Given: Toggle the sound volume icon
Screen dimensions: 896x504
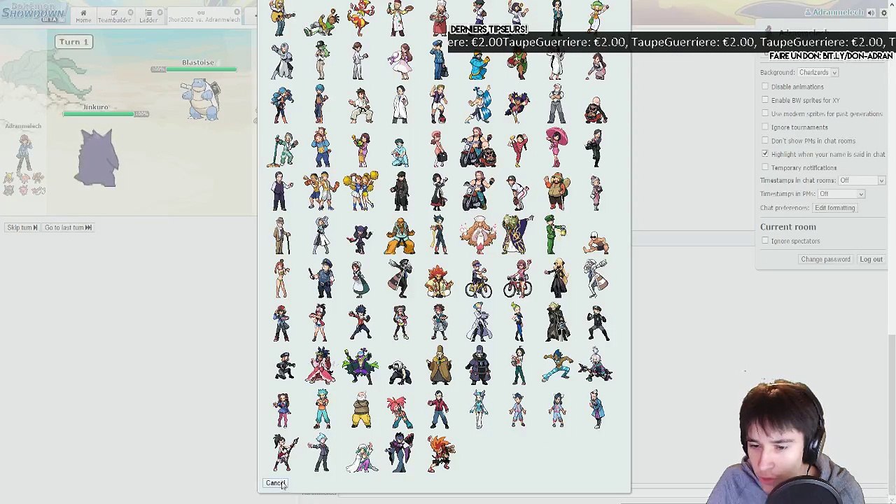Looking at the screenshot, I should [x=871, y=13].
